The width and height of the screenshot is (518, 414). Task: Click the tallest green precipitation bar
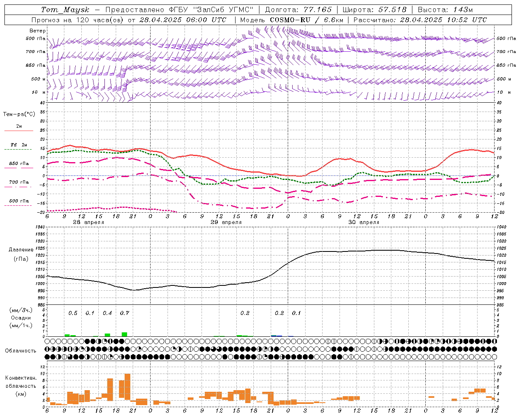coord(125,334)
